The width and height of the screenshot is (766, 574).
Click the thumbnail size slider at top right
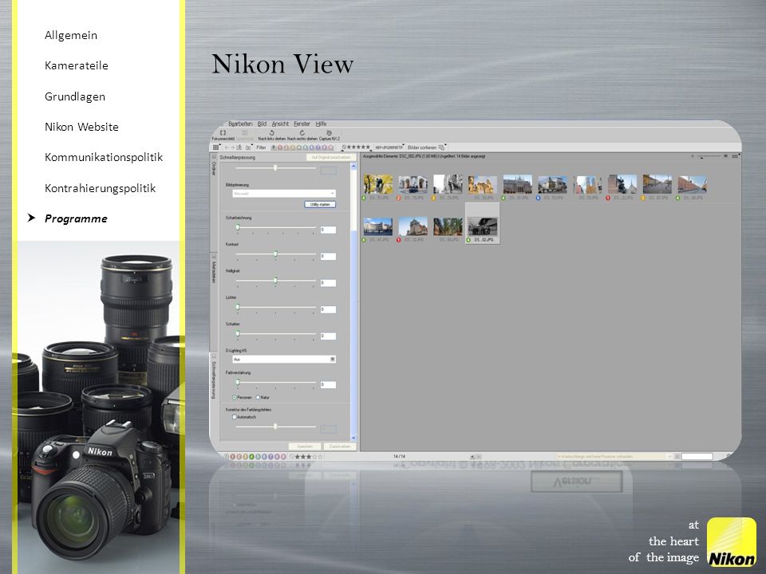(x=709, y=157)
